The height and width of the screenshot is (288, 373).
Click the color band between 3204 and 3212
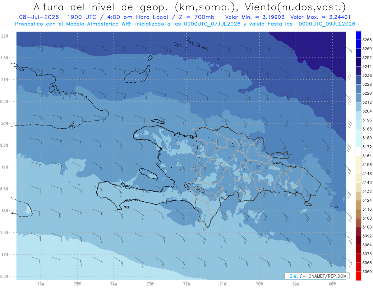(358, 107)
